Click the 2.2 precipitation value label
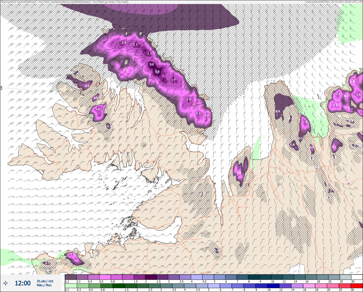The height and width of the screenshot is (292, 363). pos(149,53)
